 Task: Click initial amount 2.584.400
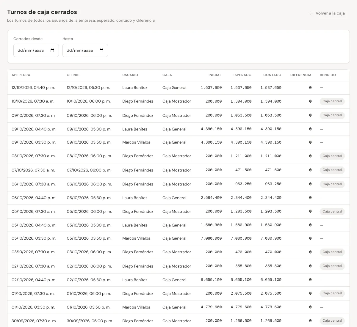tap(211, 198)
